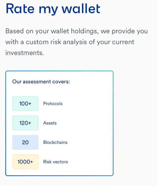Click the word wallet in the heading
The width and height of the screenshot is (159, 186).
coord(81,9)
